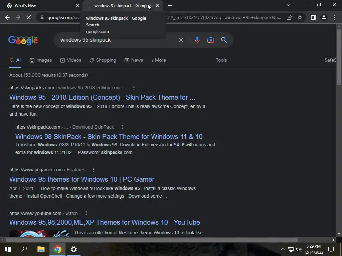Open options for first skinpacks.com result
Screen dimensions: 342x256
(134, 88)
